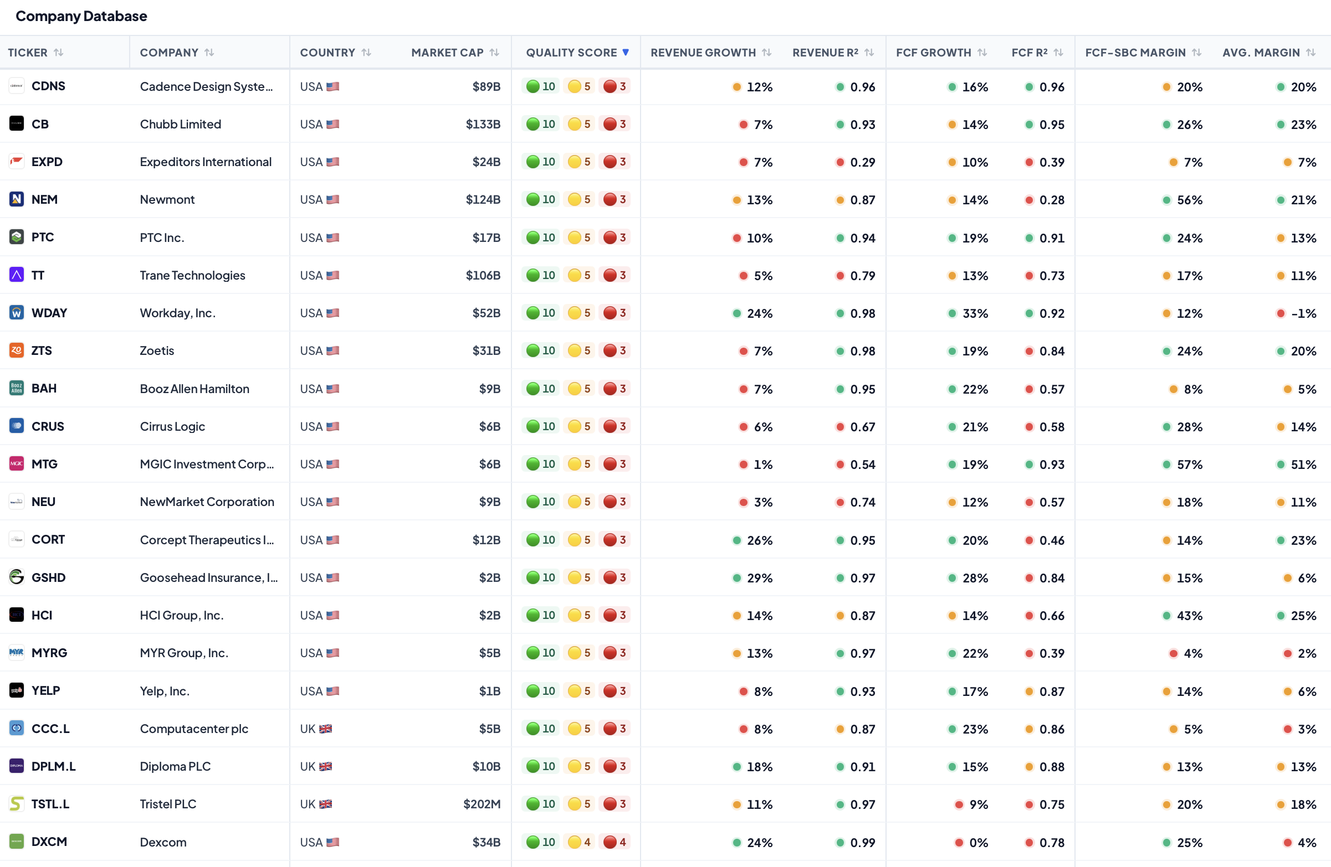Click the Chubb (CB) black logo icon
1331x867 pixels.
17,124
